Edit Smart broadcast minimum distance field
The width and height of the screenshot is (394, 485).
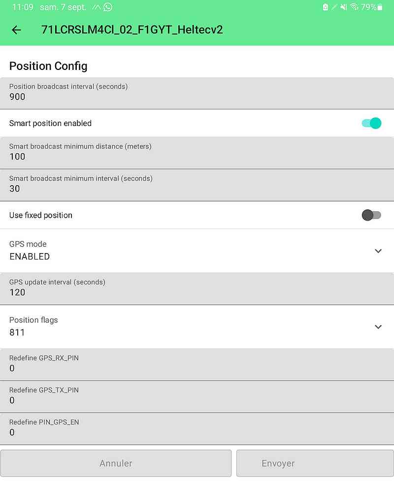click(x=197, y=153)
